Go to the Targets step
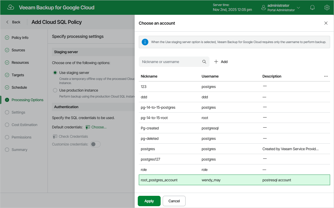 point(18,75)
